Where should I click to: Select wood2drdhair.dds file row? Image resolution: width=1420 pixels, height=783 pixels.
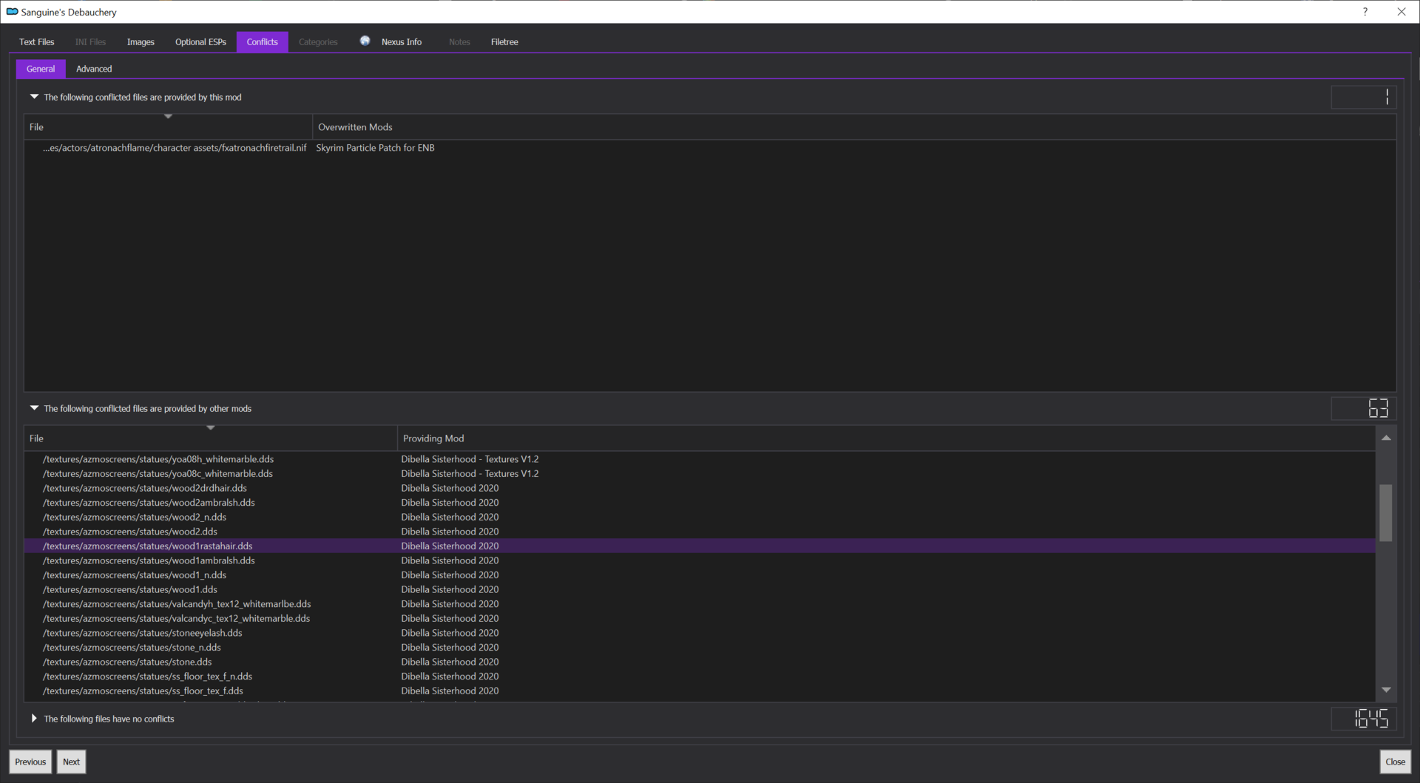pos(700,488)
